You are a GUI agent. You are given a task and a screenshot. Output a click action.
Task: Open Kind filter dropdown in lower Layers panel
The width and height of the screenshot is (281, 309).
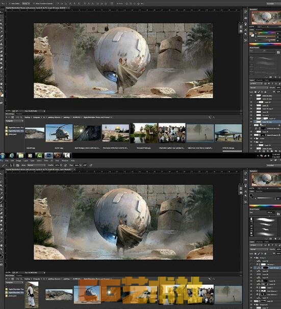257,245
